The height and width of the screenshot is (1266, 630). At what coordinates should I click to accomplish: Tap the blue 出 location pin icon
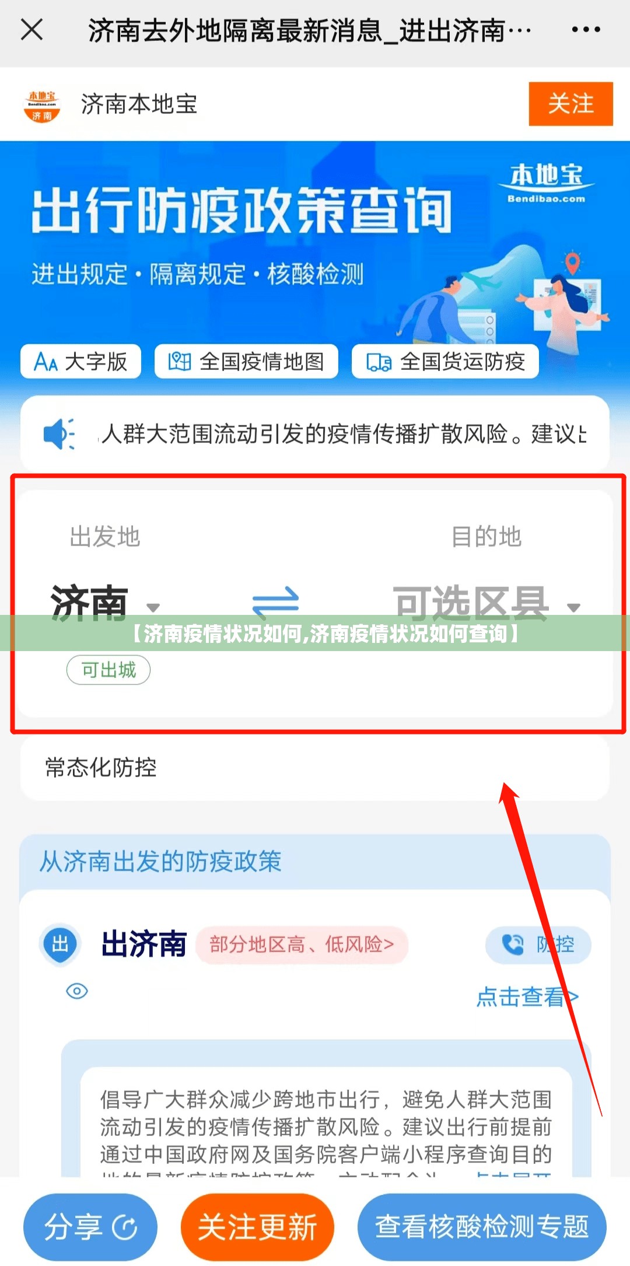point(61,943)
